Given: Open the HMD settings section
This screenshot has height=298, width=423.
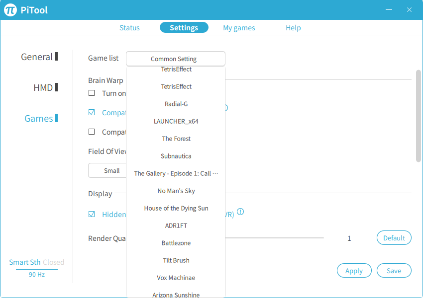Looking at the screenshot, I should click(x=43, y=88).
